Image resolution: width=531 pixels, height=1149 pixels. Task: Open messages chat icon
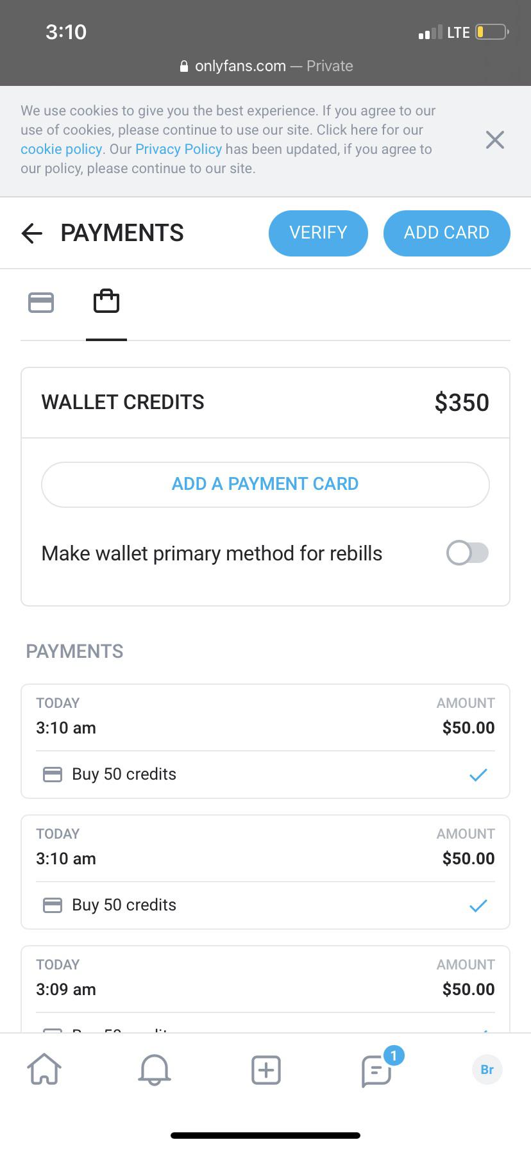[377, 1070]
